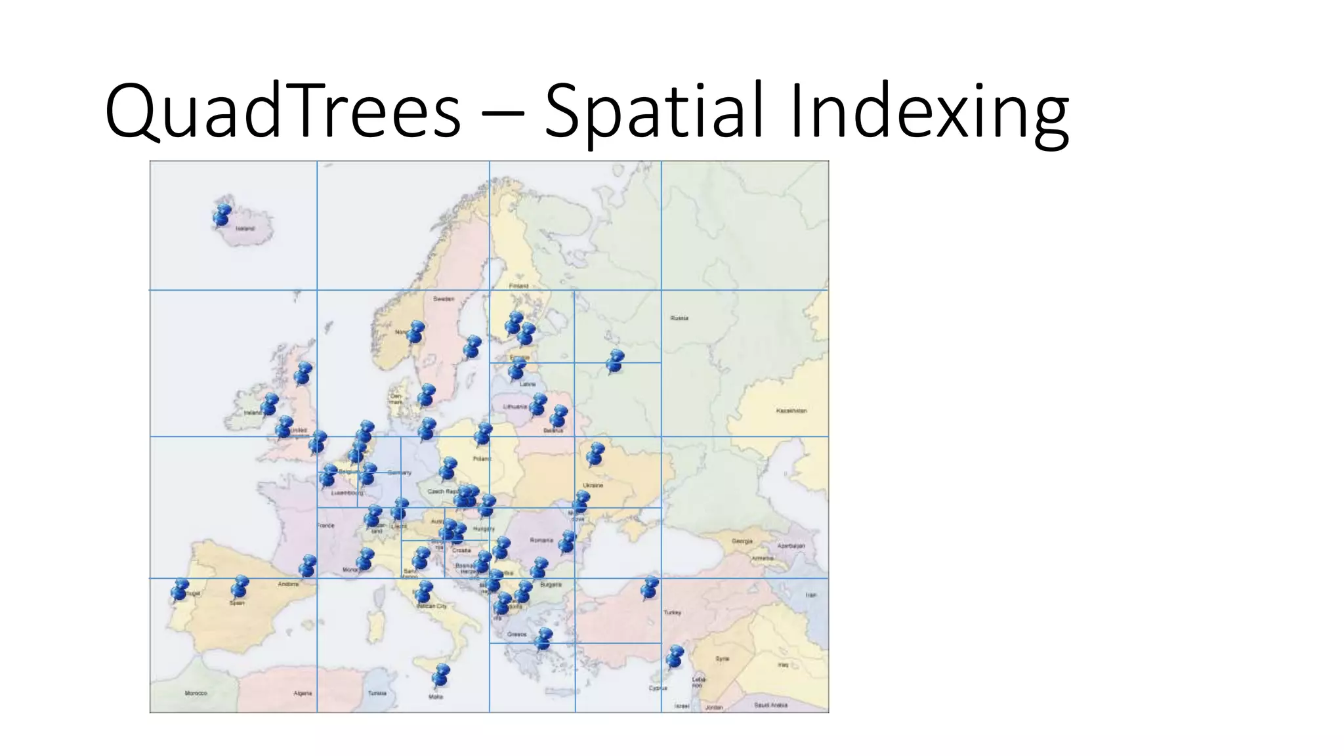Select the pushpin near the Cyprus label

coord(675,657)
